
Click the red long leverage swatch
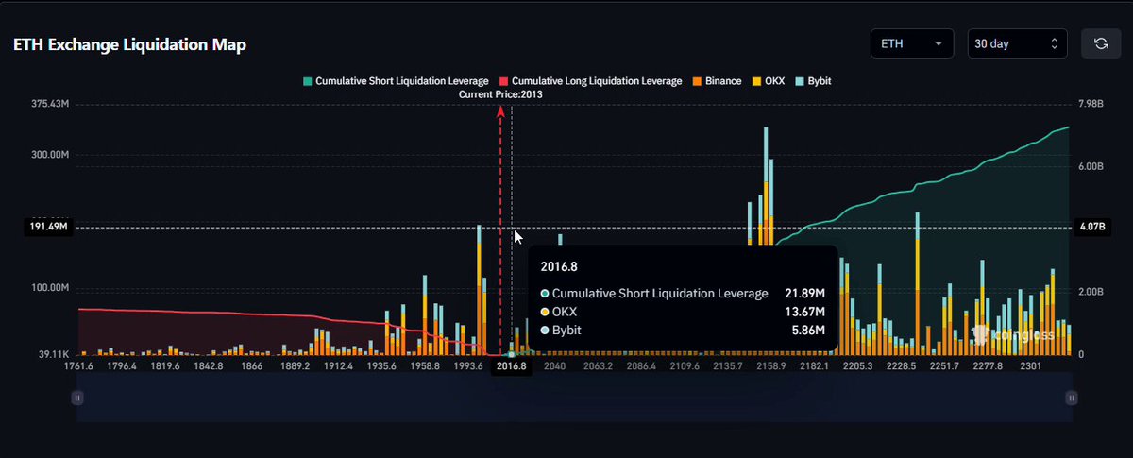(x=503, y=81)
